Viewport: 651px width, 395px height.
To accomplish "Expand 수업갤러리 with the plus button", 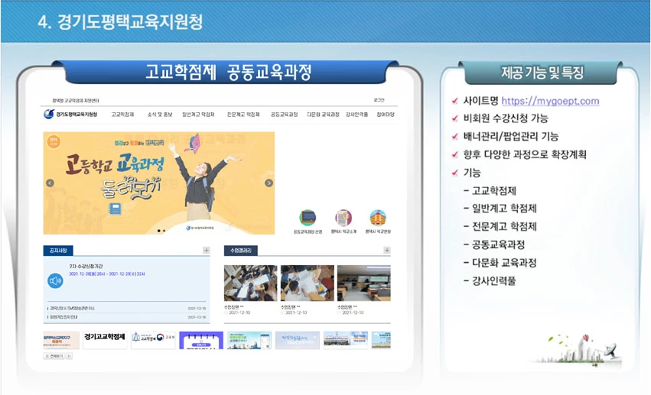I will [x=387, y=250].
